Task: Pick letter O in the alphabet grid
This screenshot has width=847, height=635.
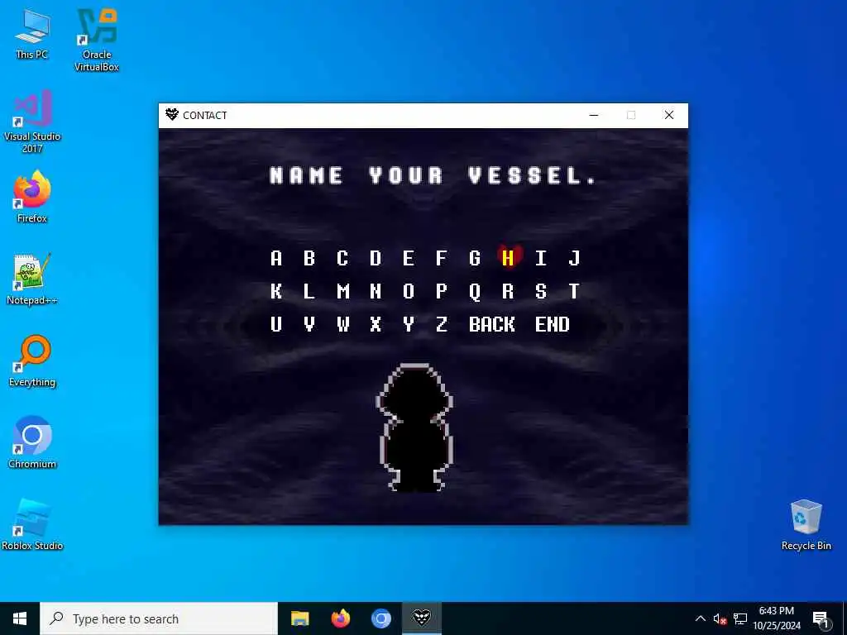Action: click(409, 291)
